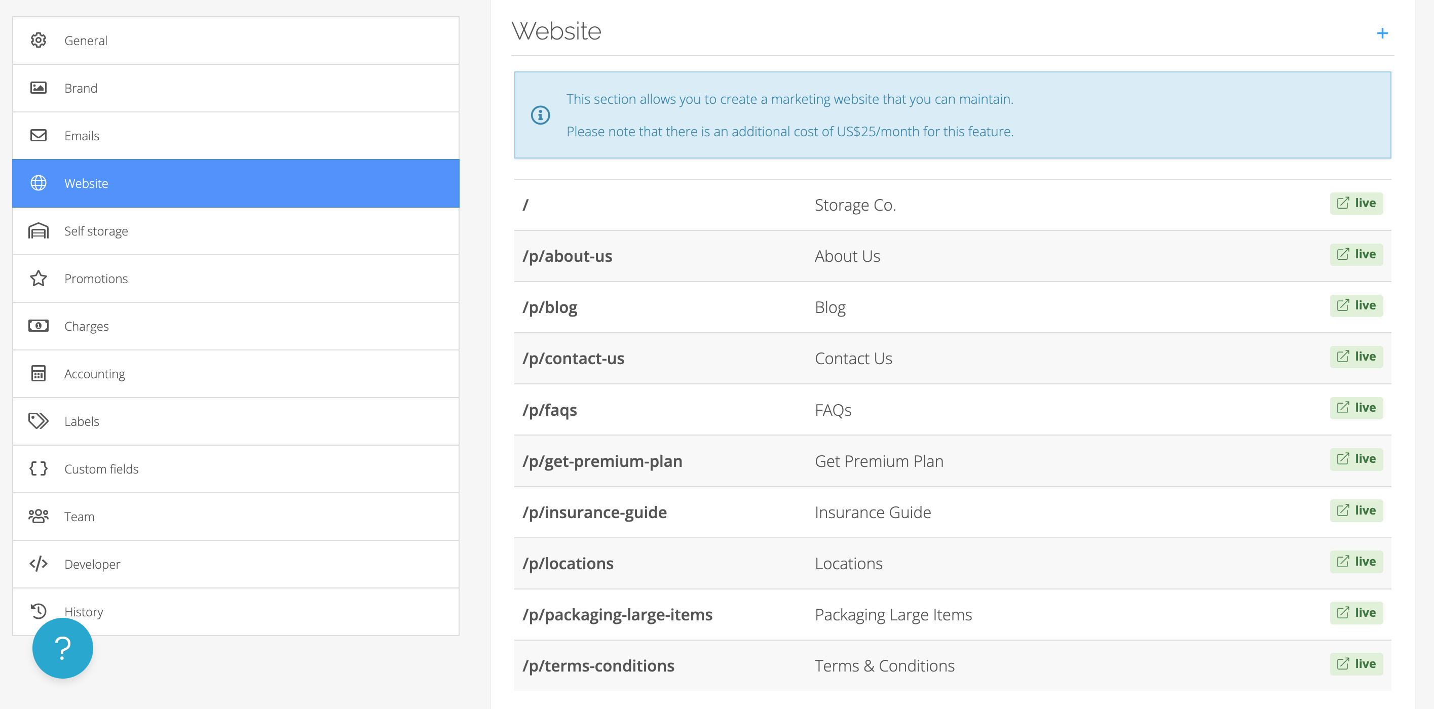Open live link for /p/blog page
Image resolution: width=1434 pixels, height=709 pixels.
point(1356,305)
